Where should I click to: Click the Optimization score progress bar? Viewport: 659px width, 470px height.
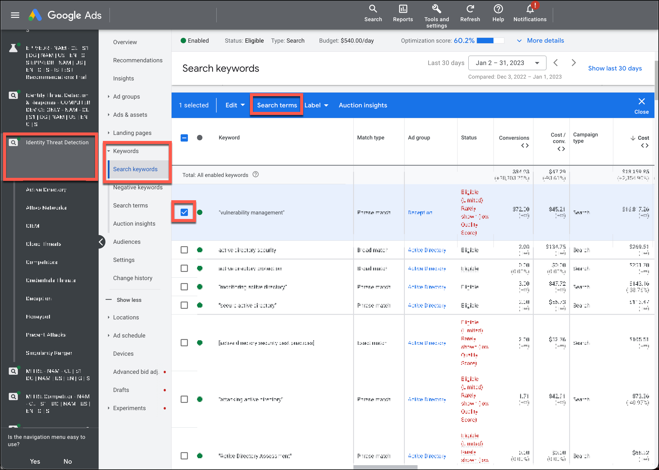pos(490,41)
